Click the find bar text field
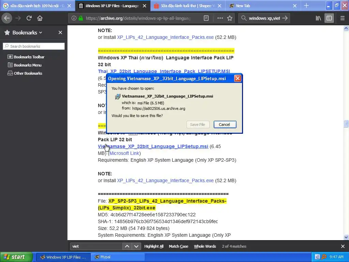Image resolution: width=349 pixels, height=262 pixels. [96, 246]
